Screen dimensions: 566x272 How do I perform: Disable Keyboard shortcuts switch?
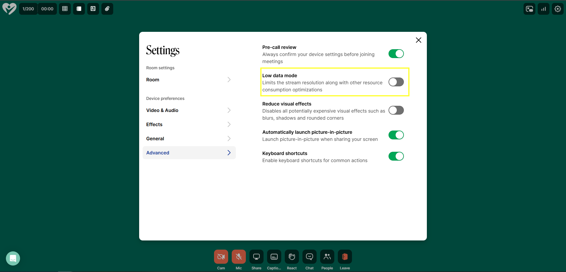[x=396, y=156]
